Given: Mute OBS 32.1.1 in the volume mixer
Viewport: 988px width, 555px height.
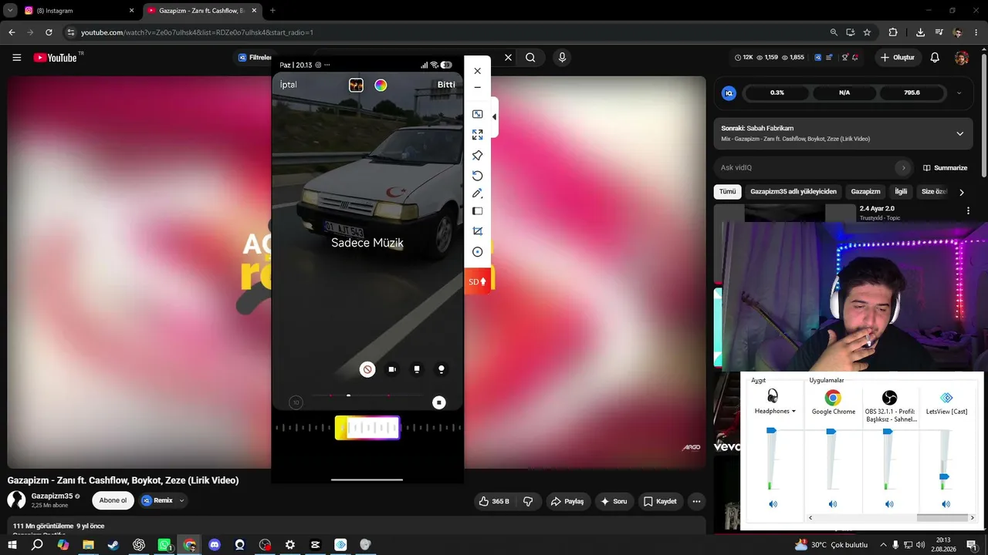Looking at the screenshot, I should click(889, 504).
